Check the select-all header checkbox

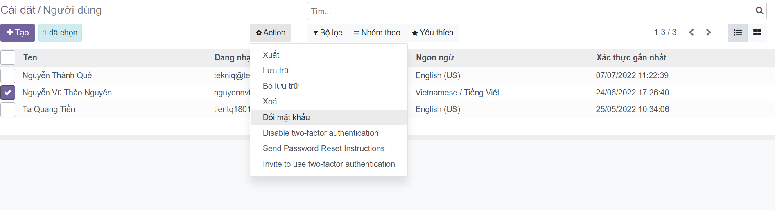8,57
